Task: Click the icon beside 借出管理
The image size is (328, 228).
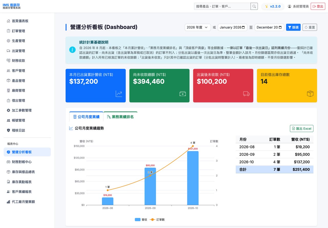Action: pyautogui.click(x=8, y=100)
